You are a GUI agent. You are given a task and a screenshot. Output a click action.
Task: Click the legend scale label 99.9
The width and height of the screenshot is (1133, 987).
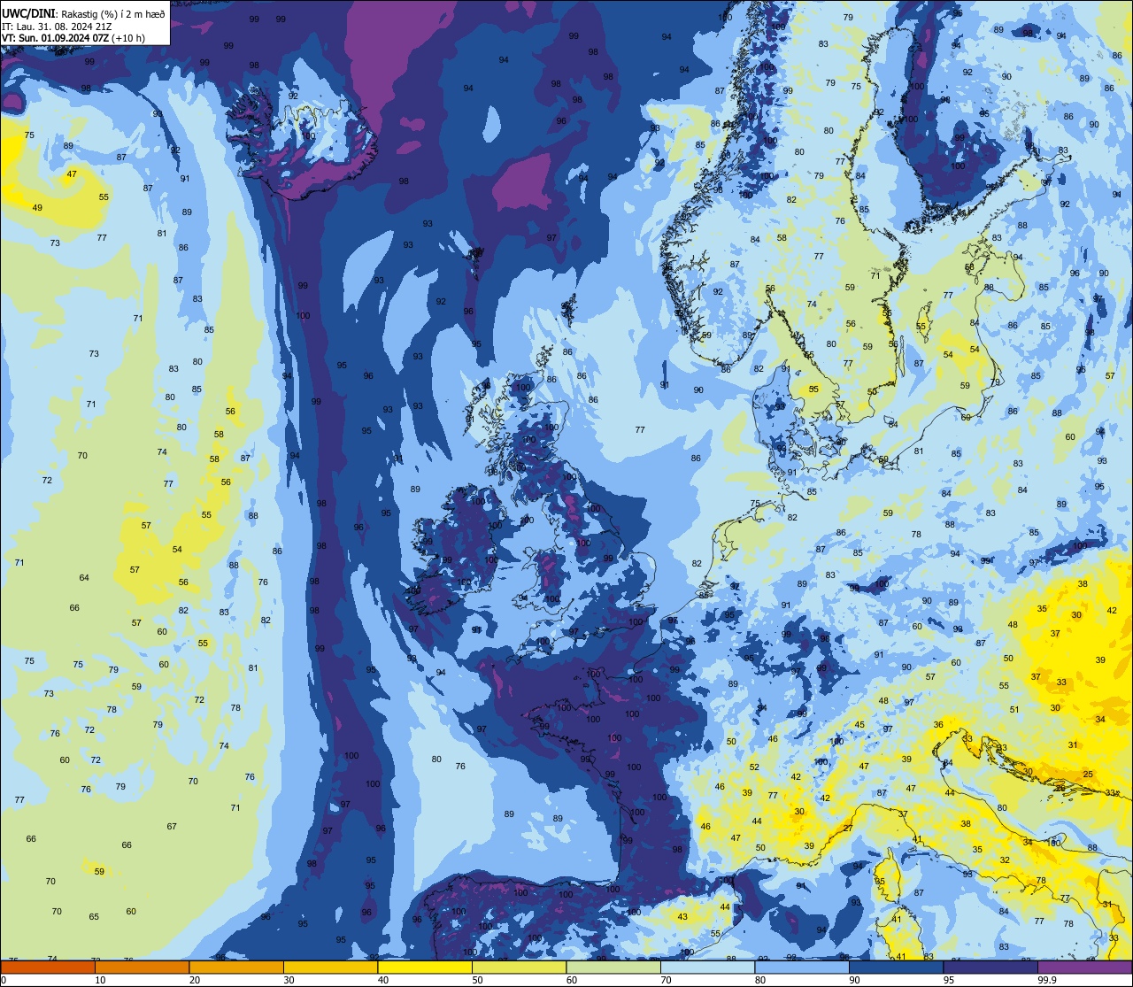[x=1047, y=980]
